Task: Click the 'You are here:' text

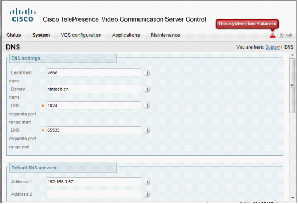Action: [250, 47]
